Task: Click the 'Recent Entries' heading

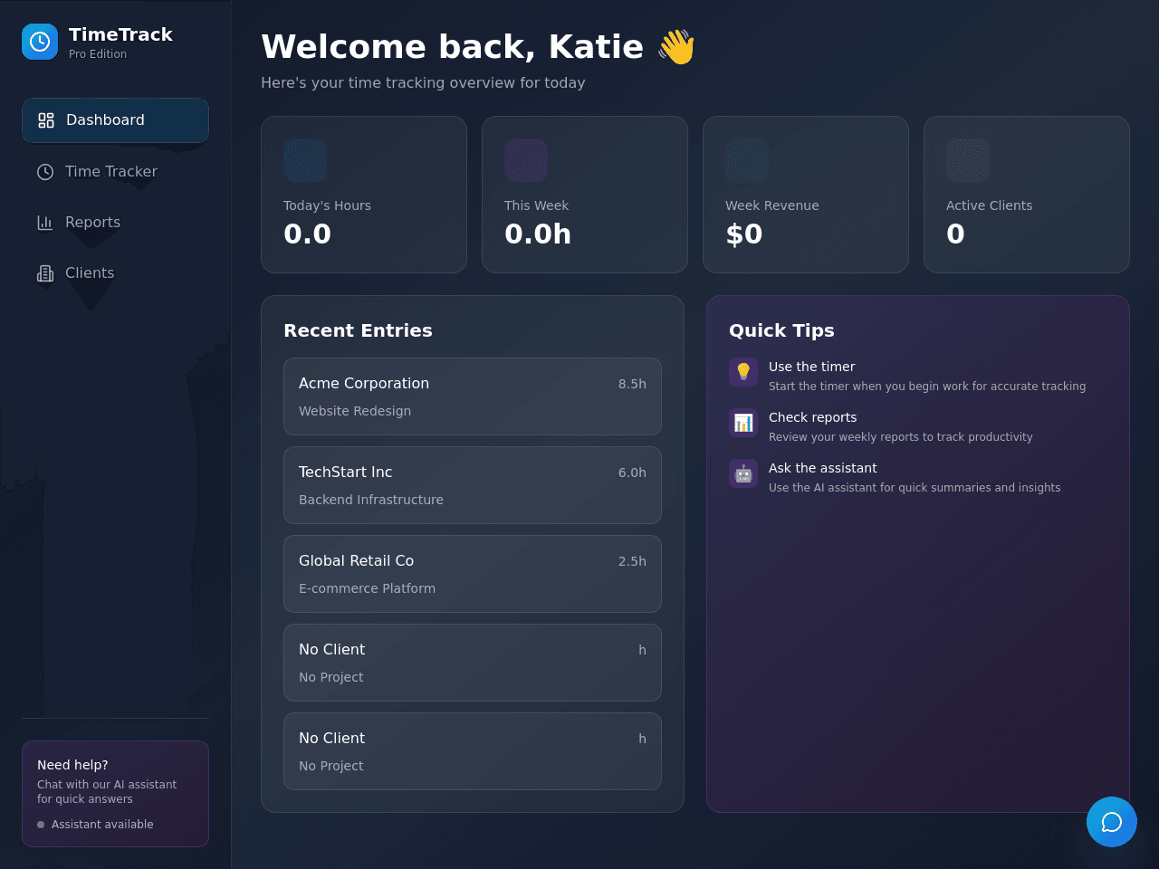Action: (x=358, y=330)
